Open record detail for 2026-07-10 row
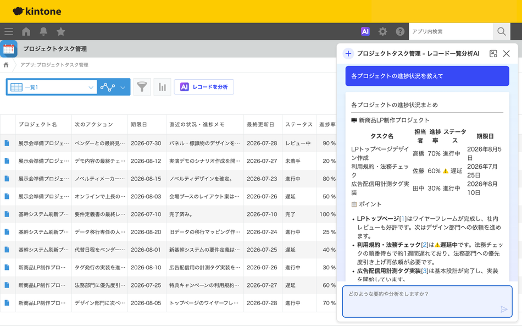 tap(7, 214)
